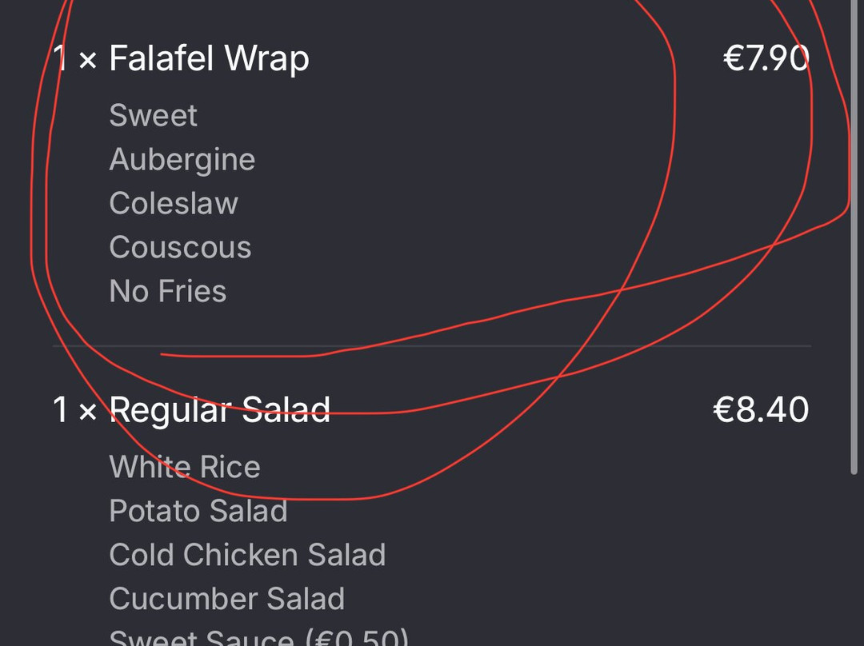Tap the Cucumber Salad entry
This screenshot has height=646, width=864.
point(226,600)
